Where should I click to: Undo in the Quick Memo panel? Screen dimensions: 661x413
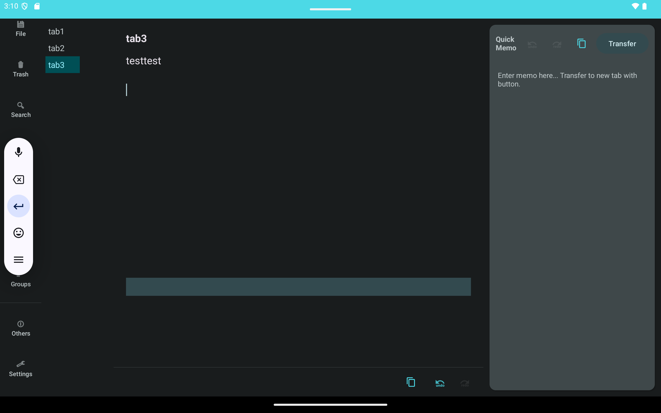point(532,44)
